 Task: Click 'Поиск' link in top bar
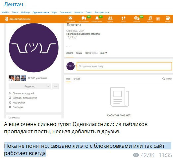88,13
